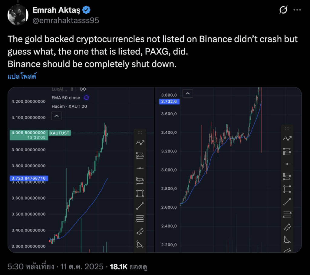Pick parallel channel tool in right chart toolbar
This screenshot has width=310, height=275.
click(287, 227)
